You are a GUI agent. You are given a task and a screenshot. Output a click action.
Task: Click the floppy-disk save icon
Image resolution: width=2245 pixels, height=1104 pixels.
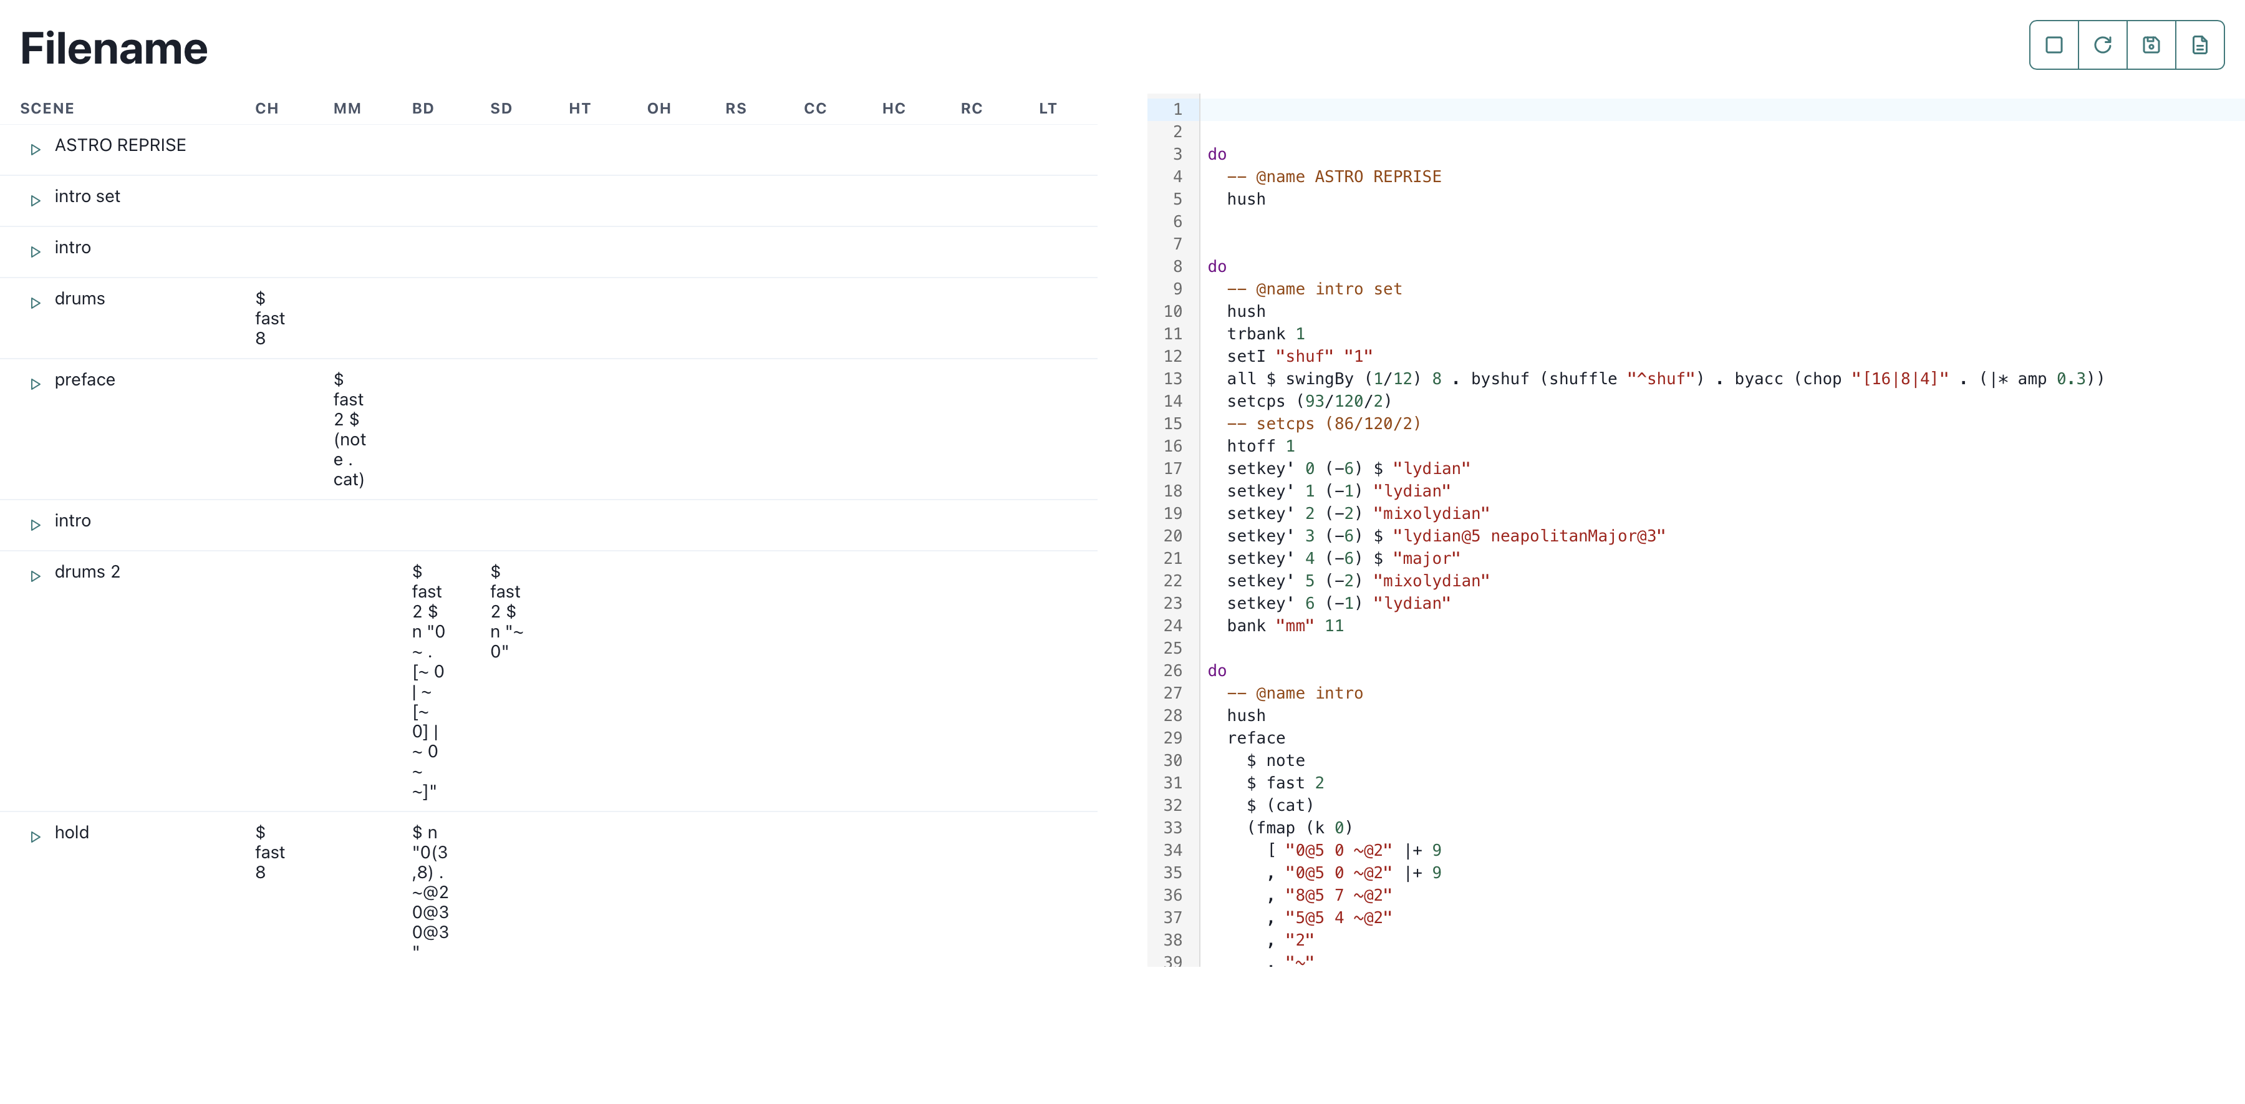[x=2151, y=46]
